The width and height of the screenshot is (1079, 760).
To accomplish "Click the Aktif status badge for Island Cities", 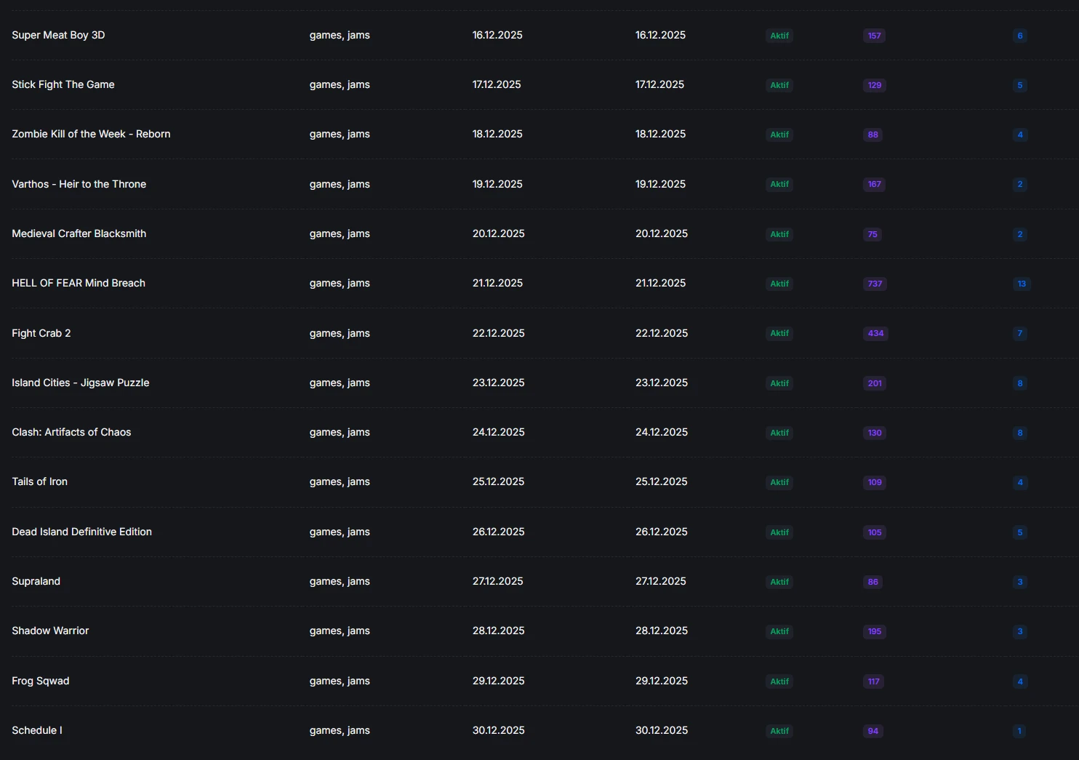I will (779, 383).
